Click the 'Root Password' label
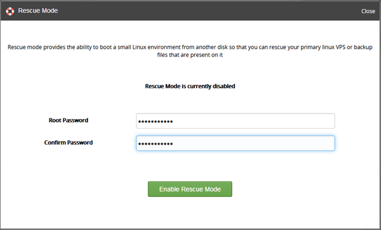 [68, 120]
